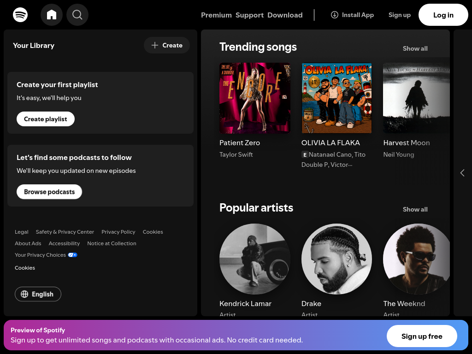Open the Legal footer link
The height and width of the screenshot is (354, 472).
pos(22,232)
